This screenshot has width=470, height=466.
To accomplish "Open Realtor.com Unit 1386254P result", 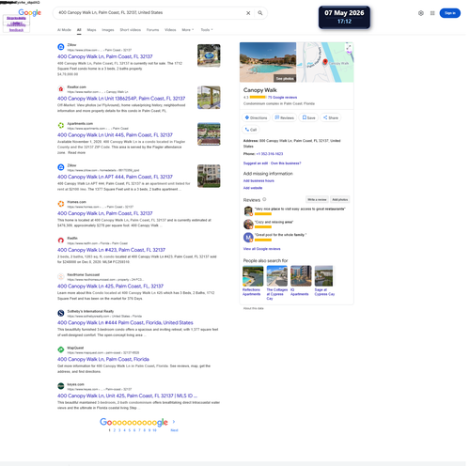I will pyautogui.click(x=121, y=99).
